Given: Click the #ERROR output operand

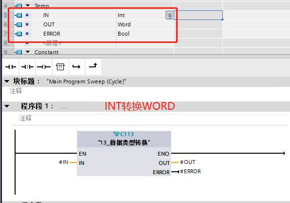Looking at the screenshot, I should [x=190, y=171].
